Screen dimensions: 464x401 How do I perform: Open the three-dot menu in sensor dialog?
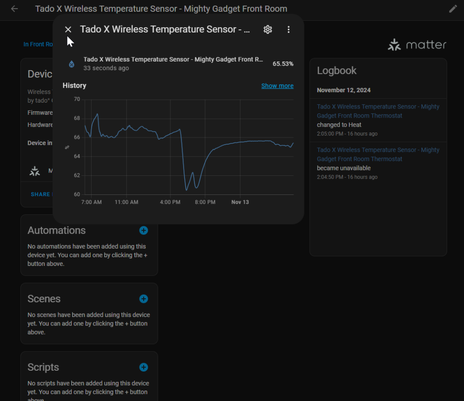[289, 29]
